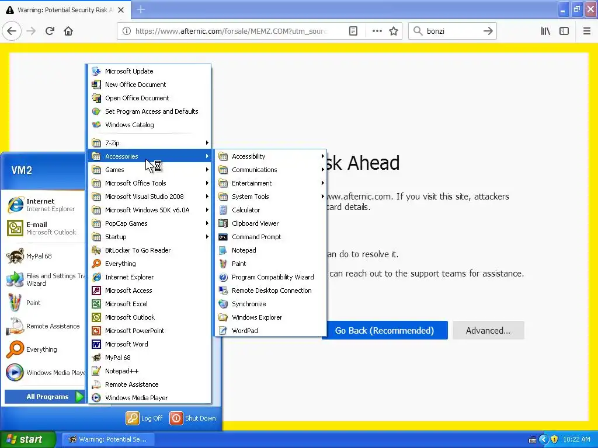Click the security shield tray icon
The width and height of the screenshot is (598, 448).
point(555,439)
